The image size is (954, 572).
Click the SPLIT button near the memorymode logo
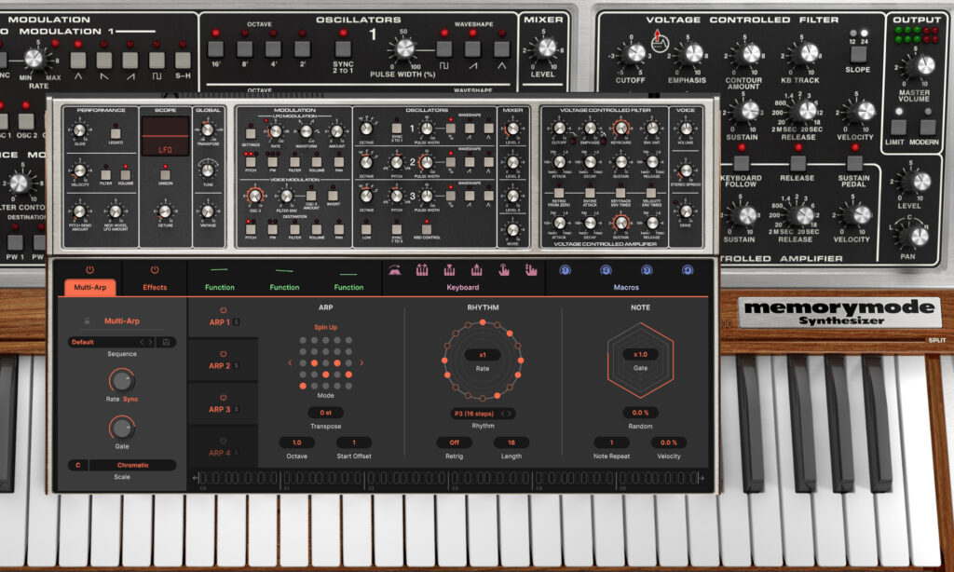coord(937,340)
